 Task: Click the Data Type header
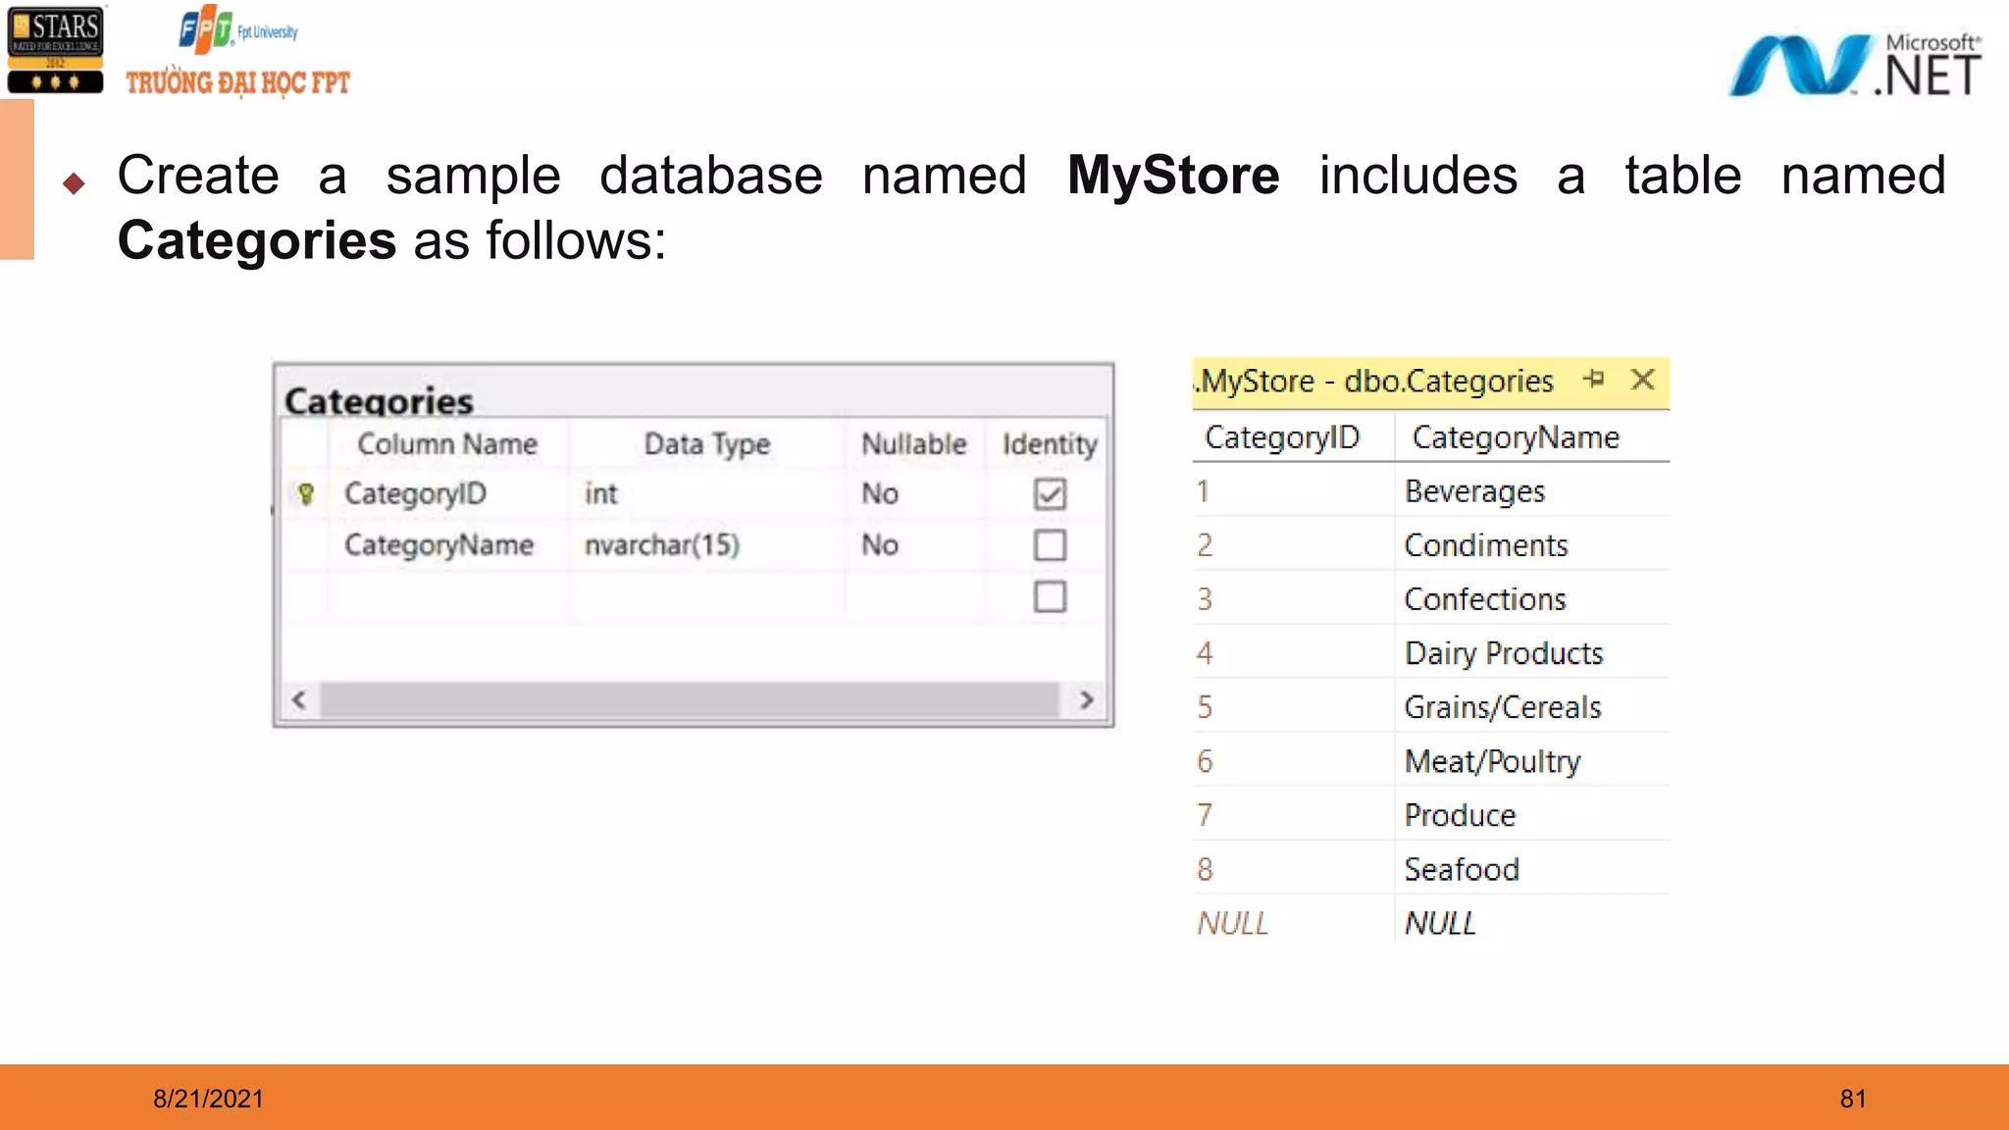(x=706, y=444)
